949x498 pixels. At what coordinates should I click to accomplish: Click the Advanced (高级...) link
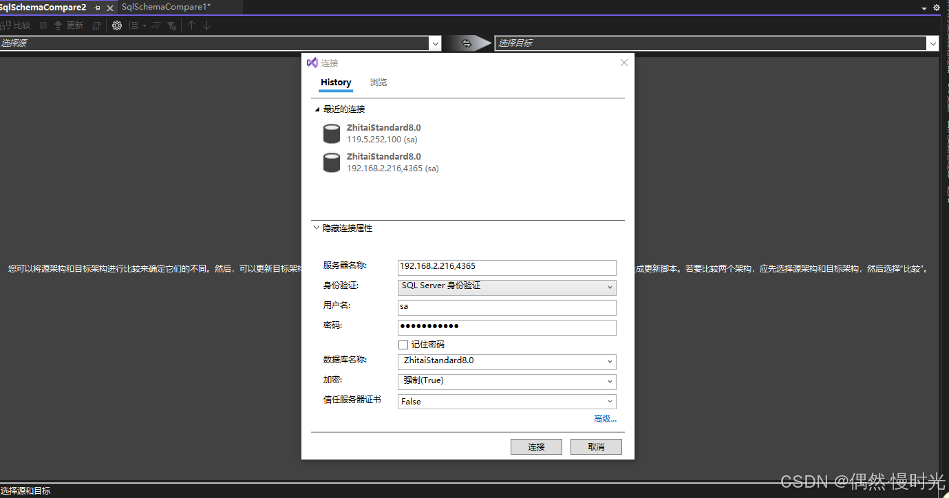[605, 419]
